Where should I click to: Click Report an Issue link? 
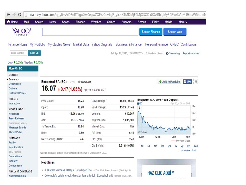[191, 53]
